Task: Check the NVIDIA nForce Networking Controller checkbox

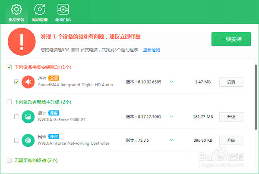Action: (x=17, y=140)
